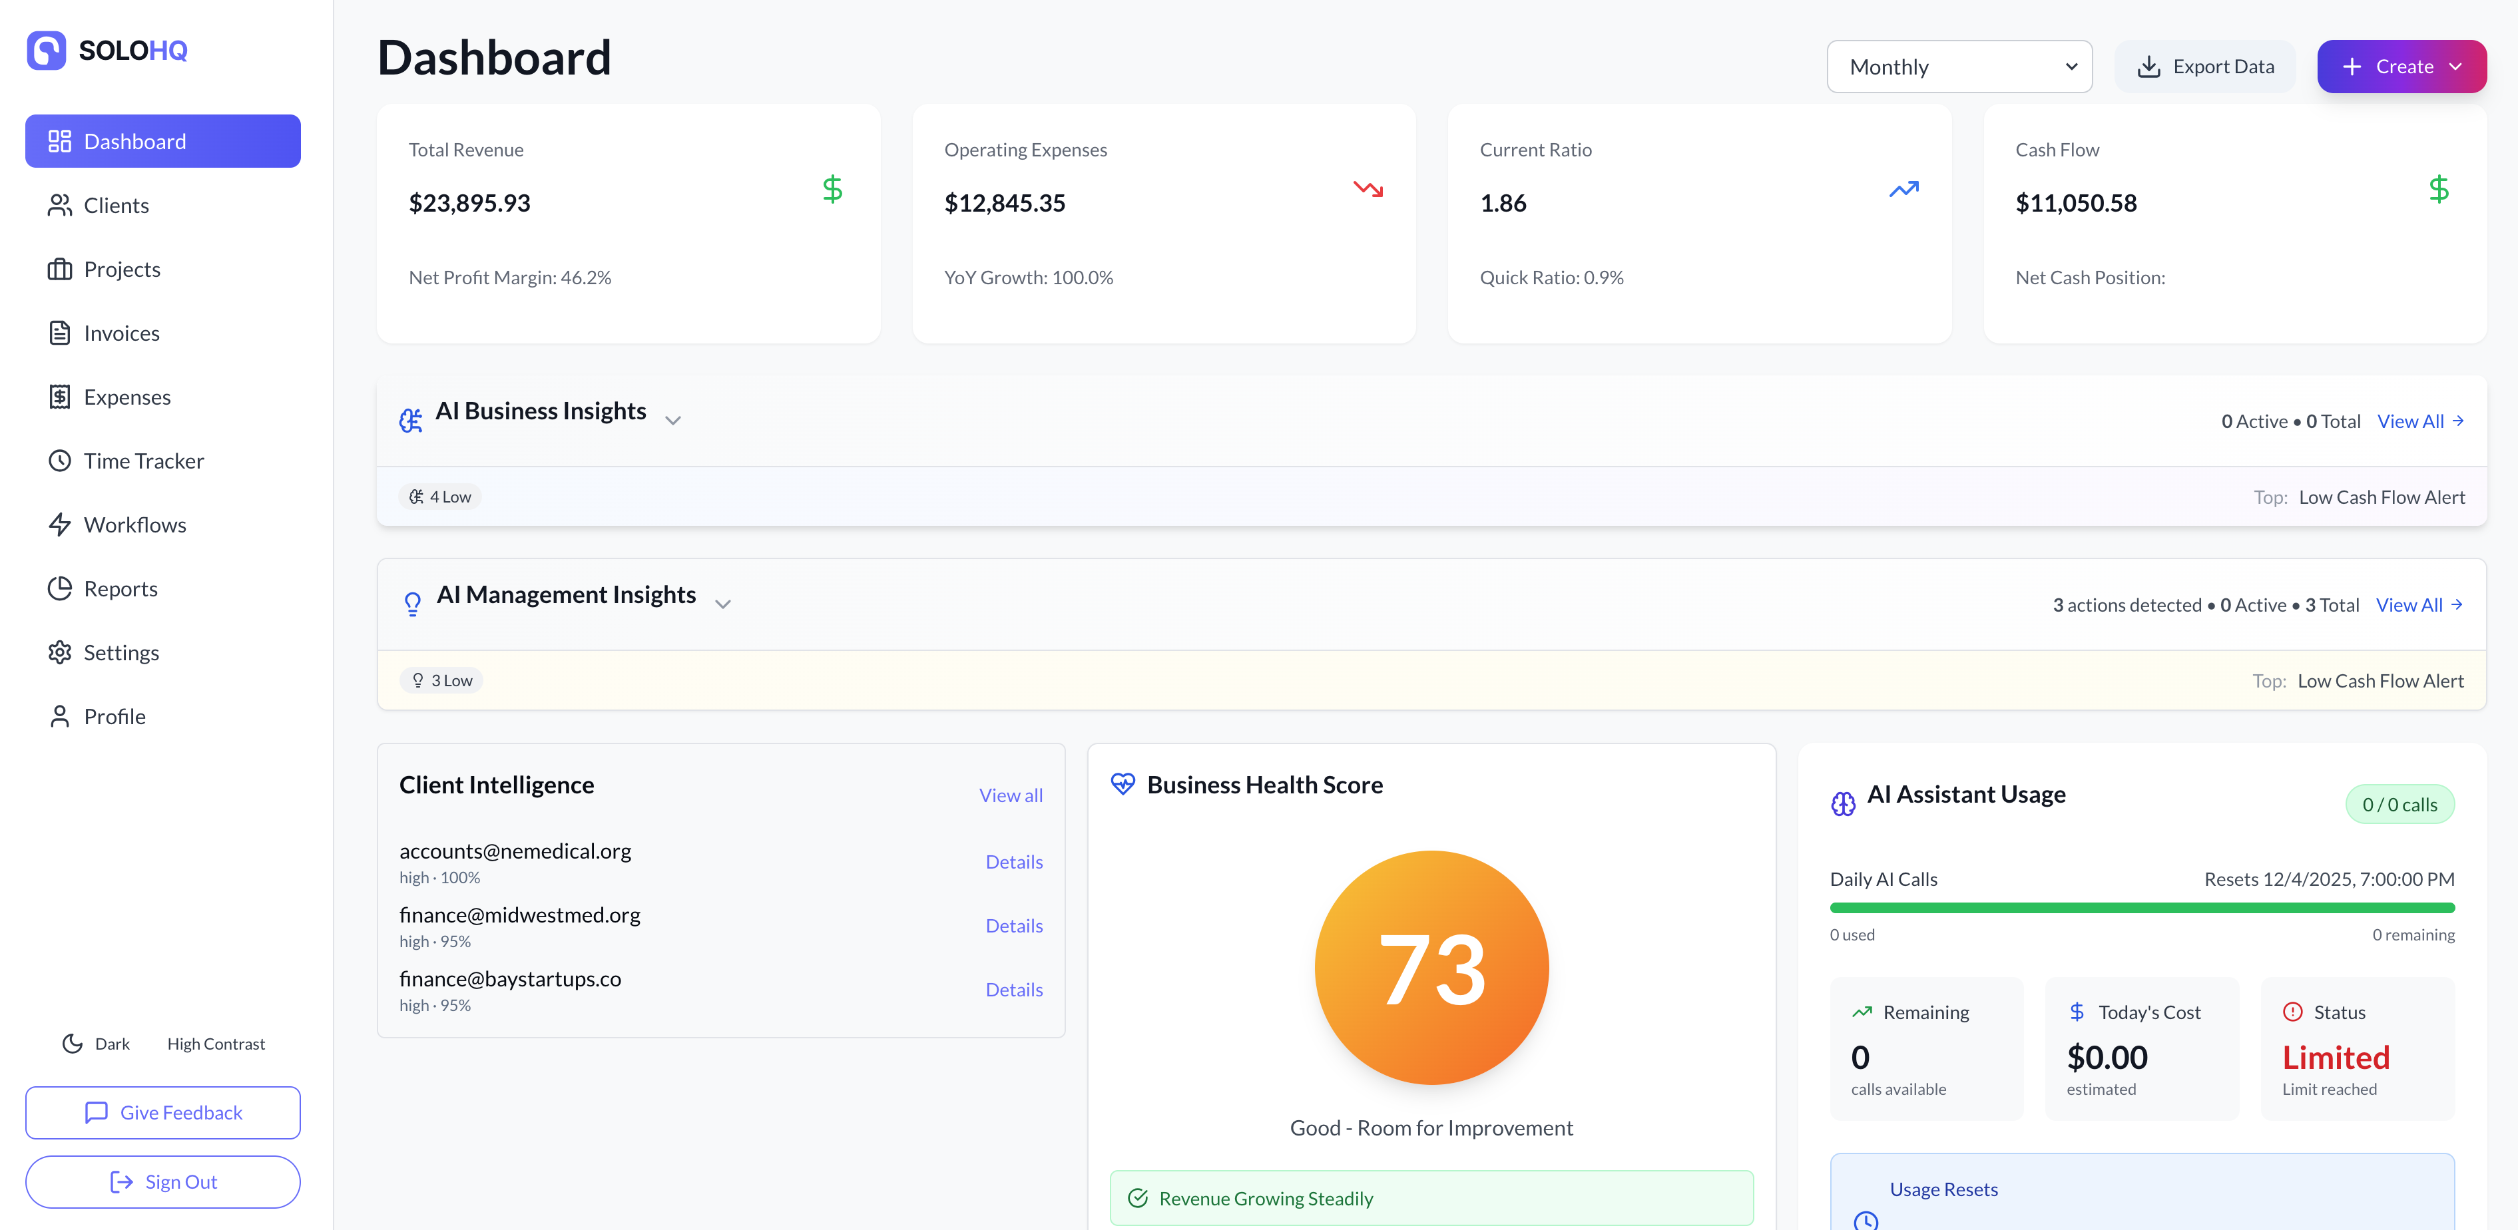The width and height of the screenshot is (2518, 1230).
Task: Click the Invoices document icon
Action: click(x=60, y=333)
